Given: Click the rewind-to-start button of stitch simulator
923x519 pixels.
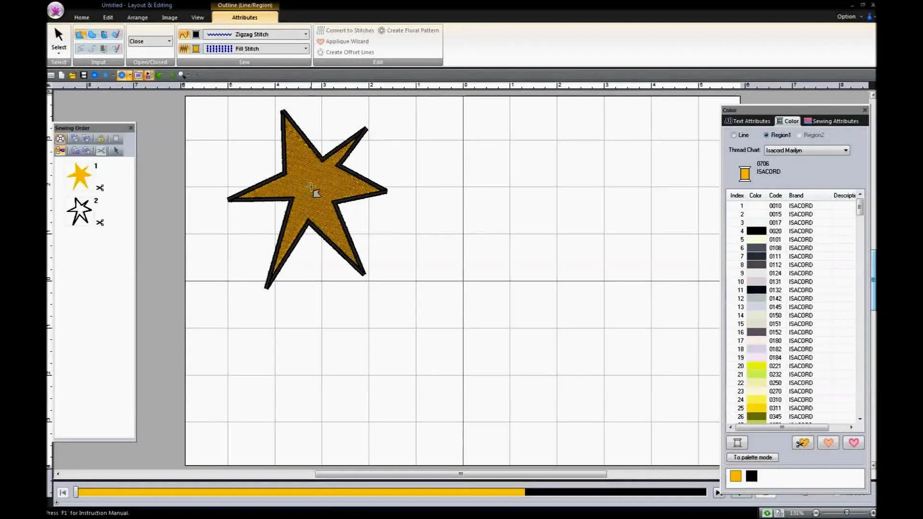Looking at the screenshot, I should click(63, 493).
